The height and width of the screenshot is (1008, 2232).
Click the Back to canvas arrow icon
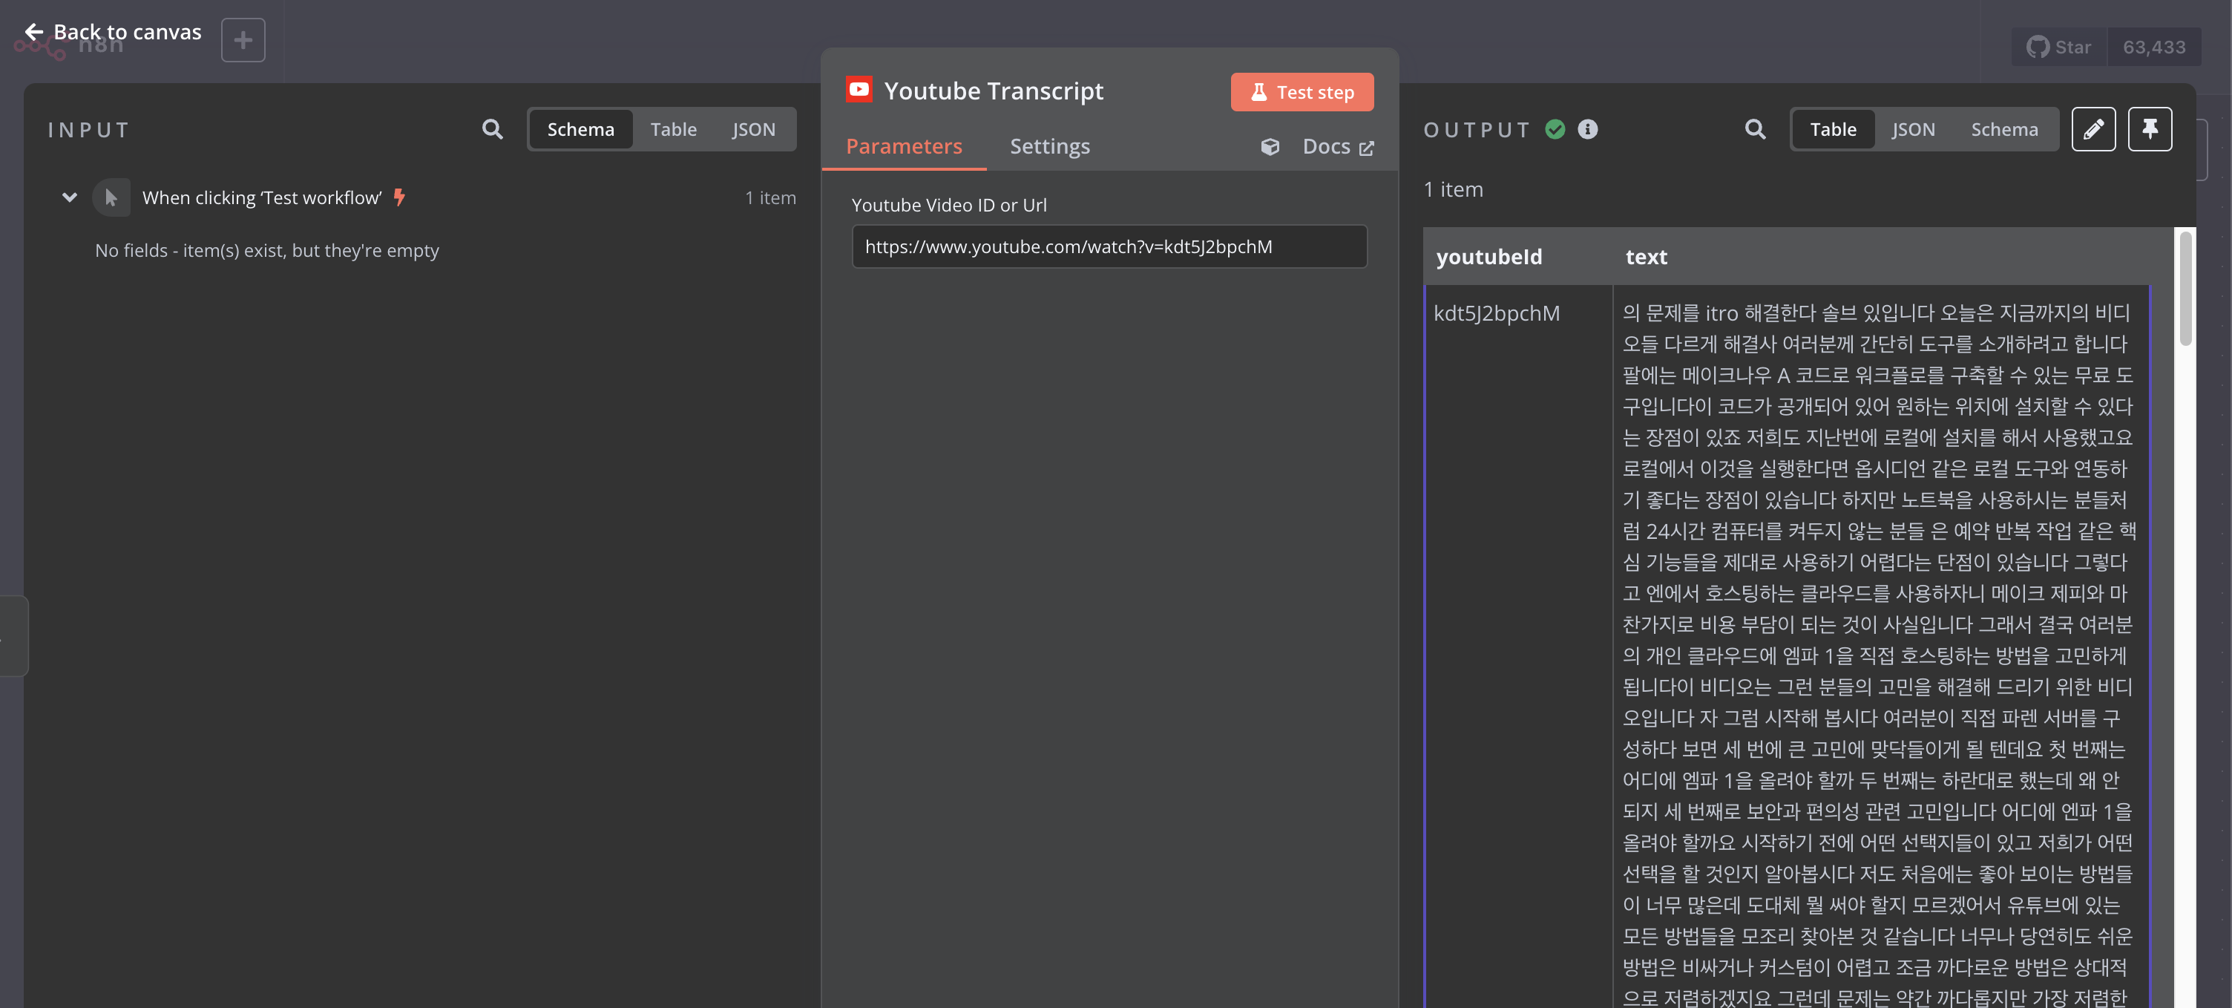34,32
